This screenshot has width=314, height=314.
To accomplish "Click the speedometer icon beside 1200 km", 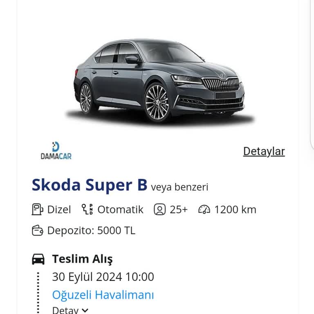I will click(204, 210).
